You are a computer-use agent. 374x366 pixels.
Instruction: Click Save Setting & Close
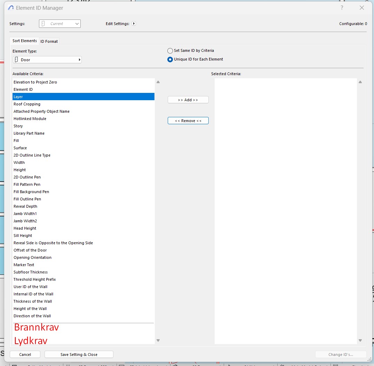[x=79, y=355]
